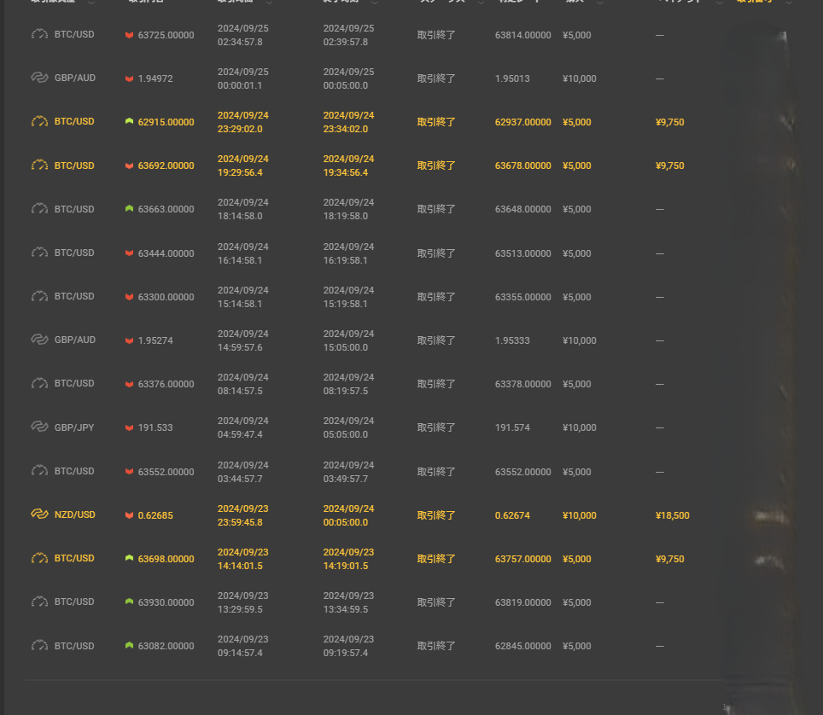Click the red down arrow beside 63692.00000
This screenshot has width=823, height=715.
tap(129, 166)
